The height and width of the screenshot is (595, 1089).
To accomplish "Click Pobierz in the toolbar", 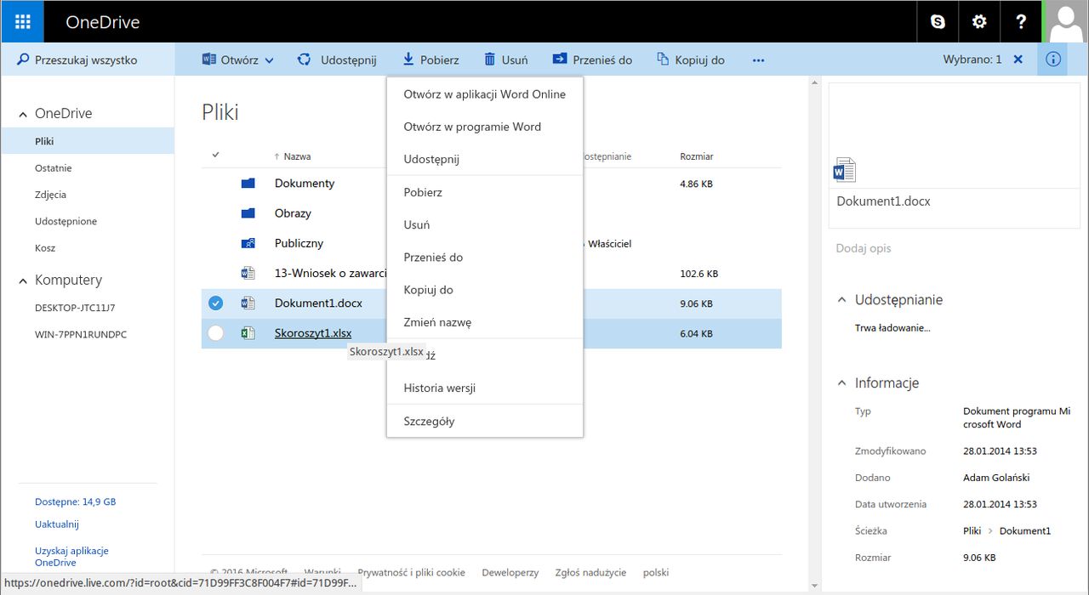I will coord(430,59).
